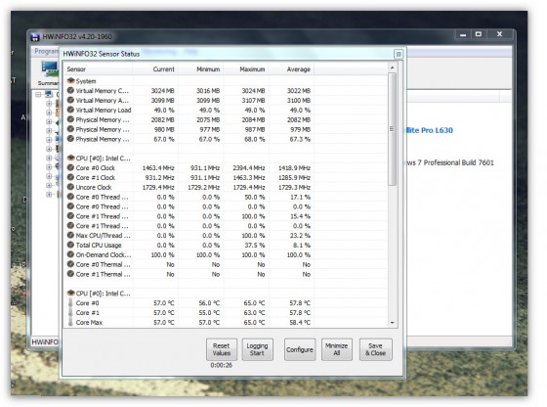Screen dimensions: 547x407
Task: Click the 1418.9 MHz average clock value
Action: 294,168
